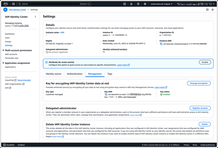Viewport: 218px width, 148px height.
Task: Open the services grid menu icon
Action: point(13,4)
